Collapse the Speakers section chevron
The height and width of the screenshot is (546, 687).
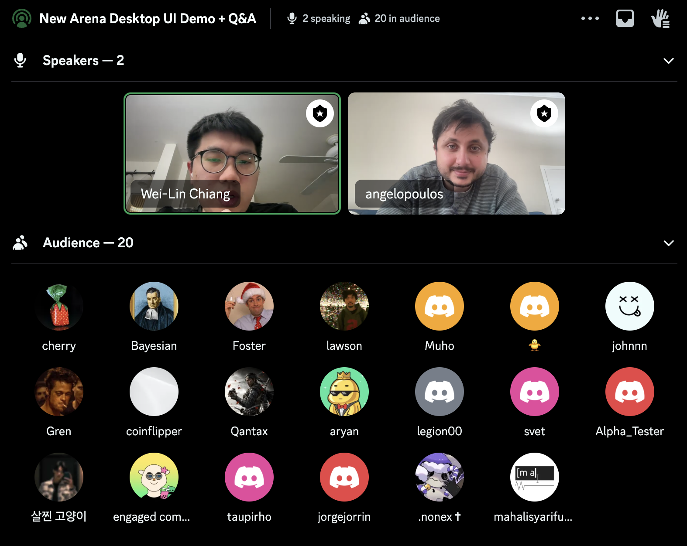[x=668, y=61]
